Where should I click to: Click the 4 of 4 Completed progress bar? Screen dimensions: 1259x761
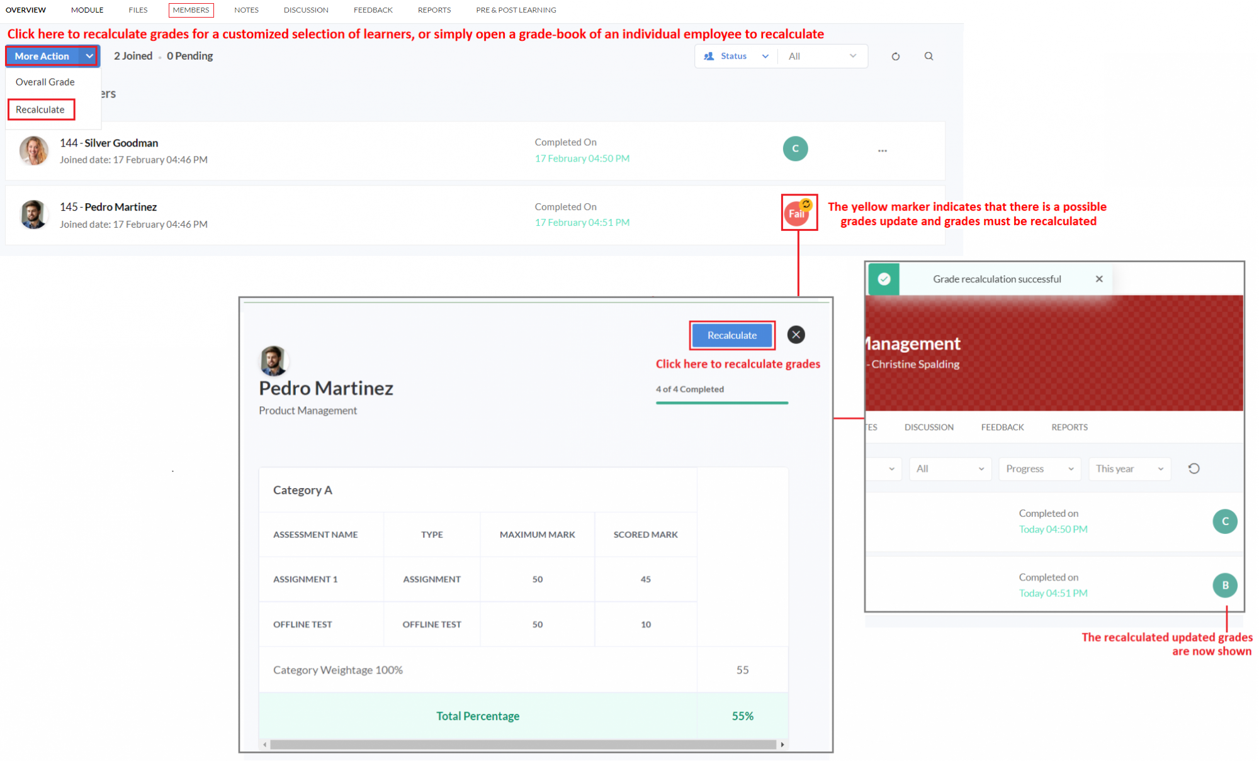pyautogui.click(x=721, y=403)
